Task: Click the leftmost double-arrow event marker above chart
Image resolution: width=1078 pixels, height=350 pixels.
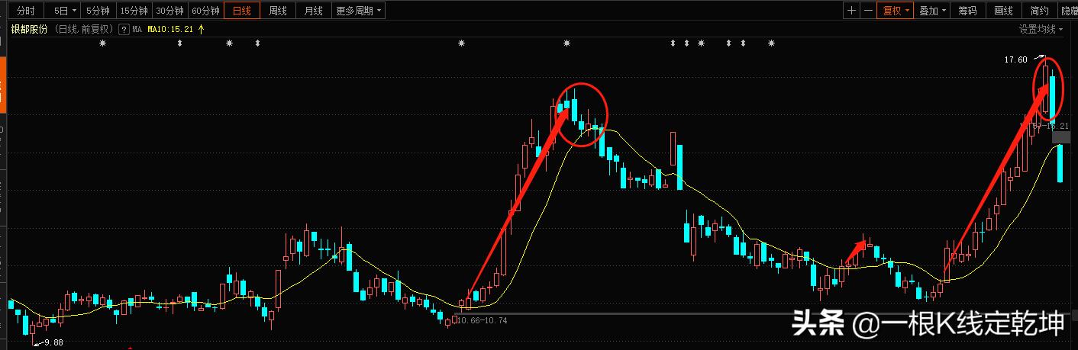Action: 179,43
